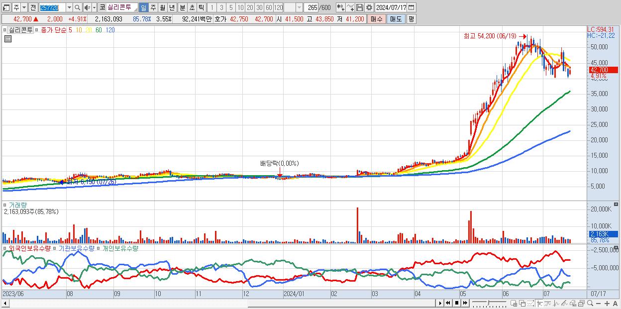The height and width of the screenshot is (309, 621).
Task: Select the 60 interval button
Action: (x=269, y=7)
